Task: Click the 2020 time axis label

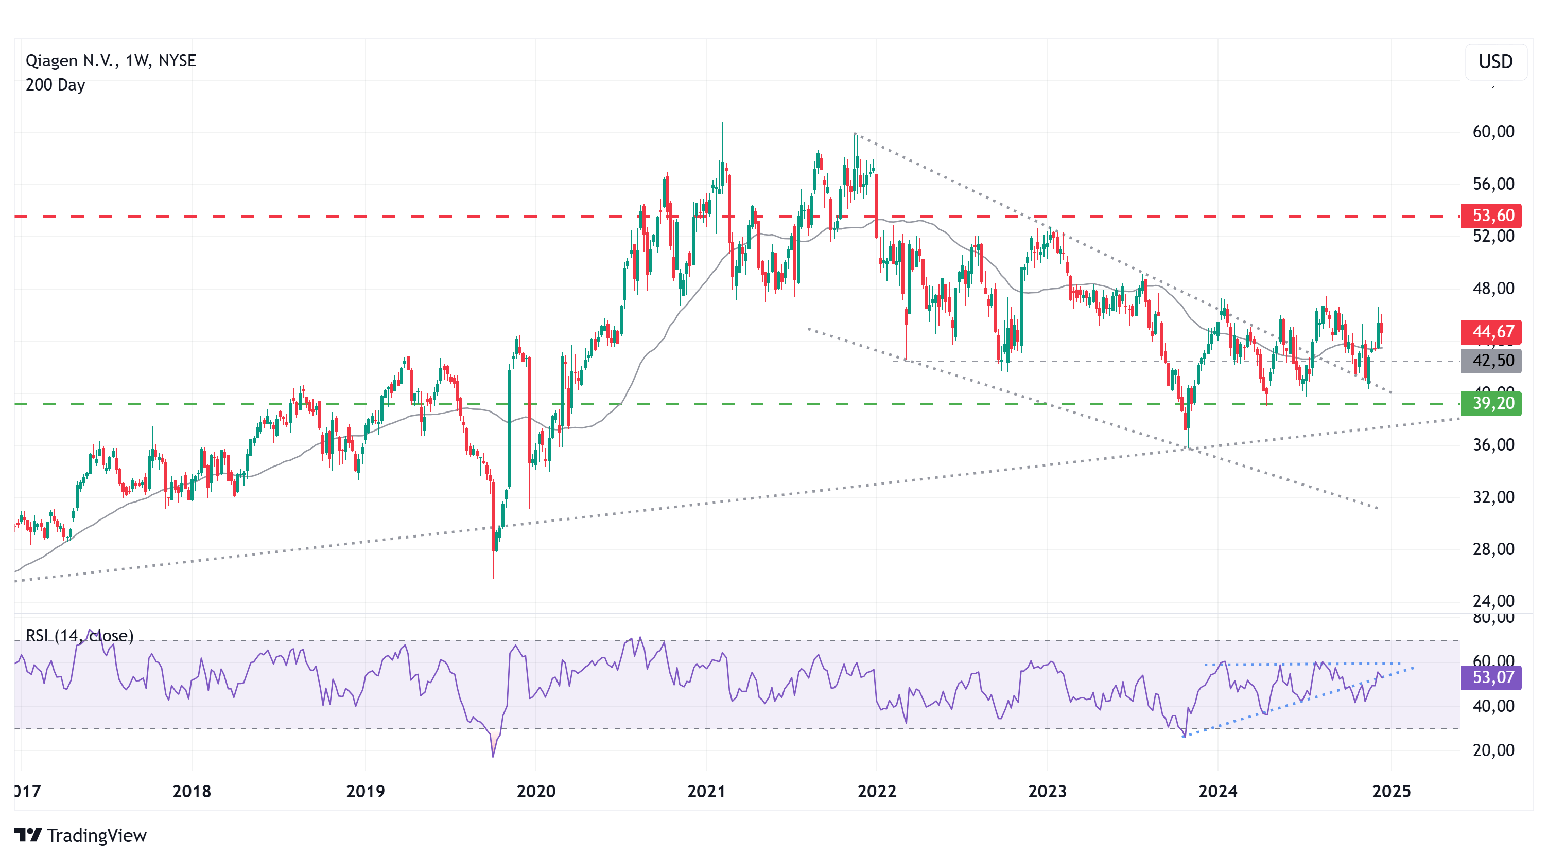Action: coord(536,792)
